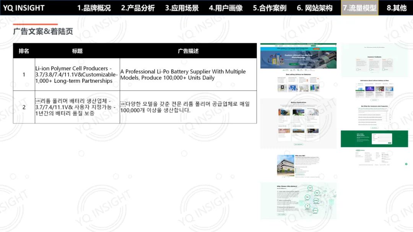
Task: Open the website footer links thumbnail
Action: coord(374,157)
